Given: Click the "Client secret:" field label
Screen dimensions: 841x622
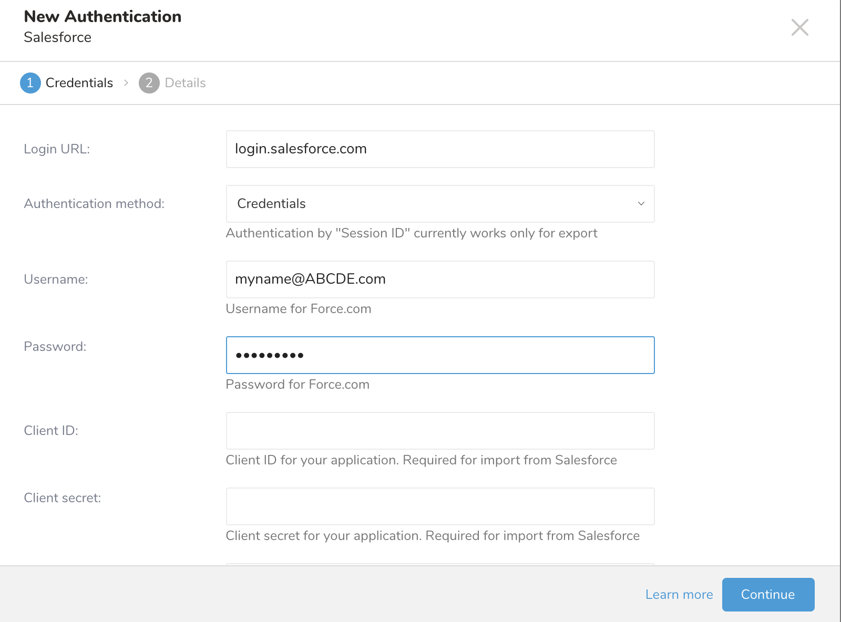Looking at the screenshot, I should 62,498.
